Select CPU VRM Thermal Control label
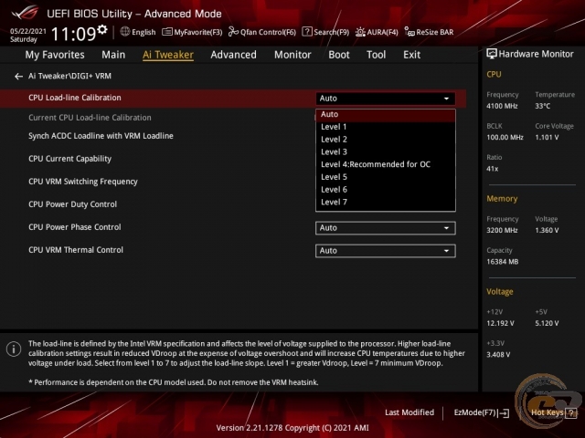585x438 pixels. click(76, 250)
